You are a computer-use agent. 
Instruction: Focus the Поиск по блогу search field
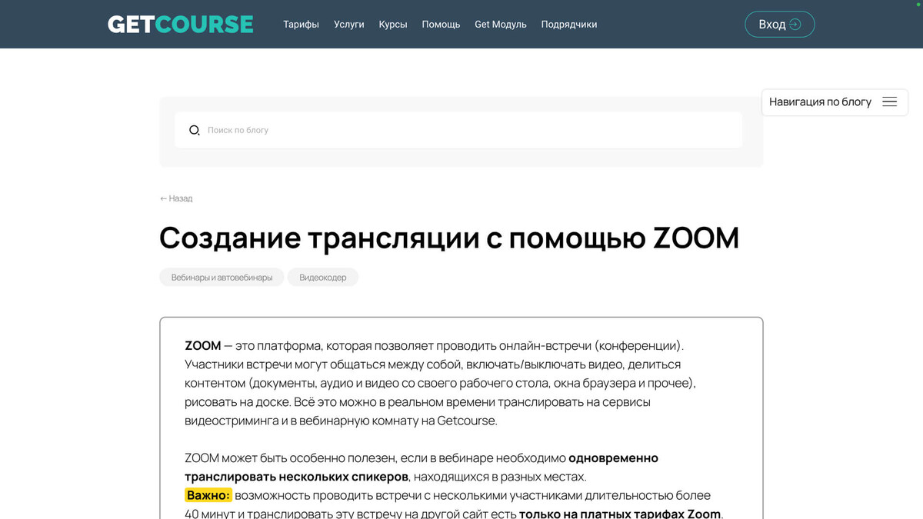tap(458, 130)
